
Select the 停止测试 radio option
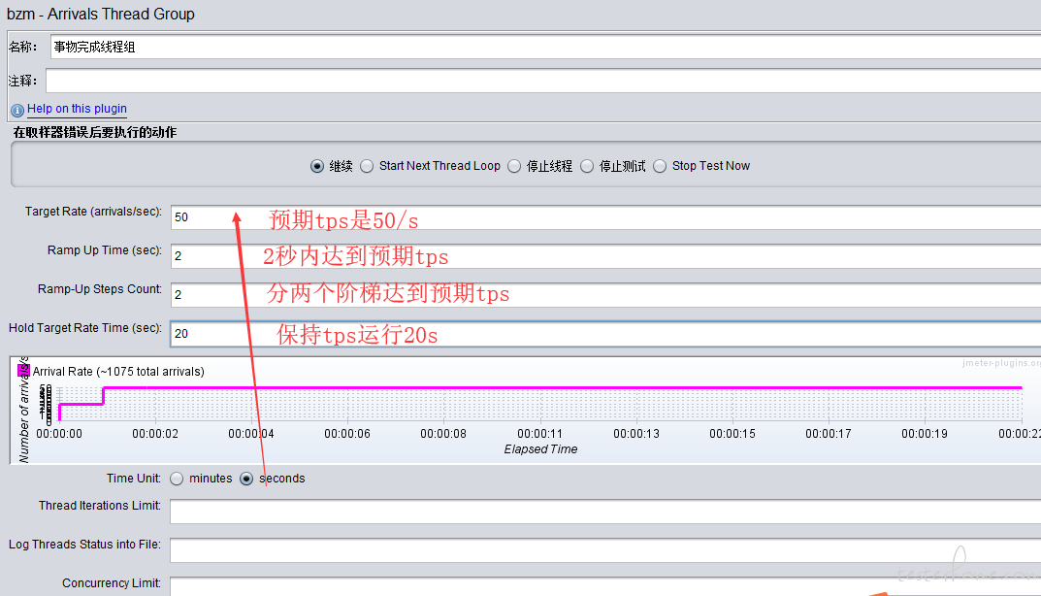[x=587, y=166]
